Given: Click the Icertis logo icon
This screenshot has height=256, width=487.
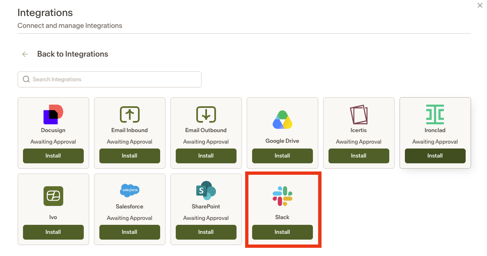Looking at the screenshot, I should pos(359,114).
